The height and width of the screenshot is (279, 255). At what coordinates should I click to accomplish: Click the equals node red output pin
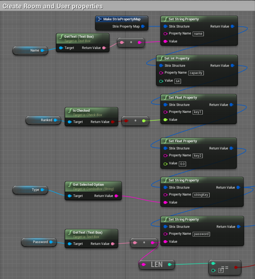236,267
